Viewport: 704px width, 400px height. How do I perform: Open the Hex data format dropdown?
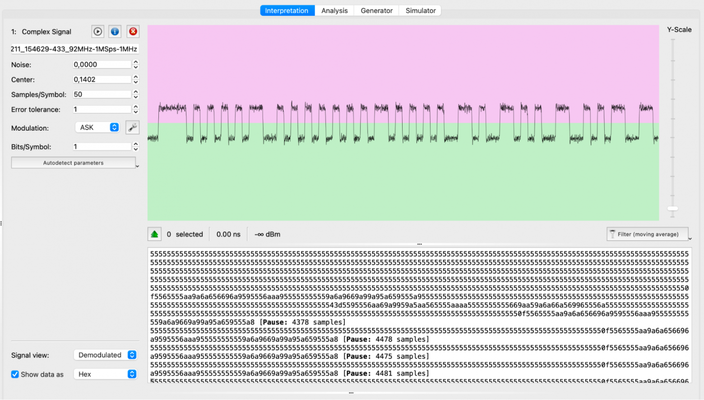pos(105,374)
